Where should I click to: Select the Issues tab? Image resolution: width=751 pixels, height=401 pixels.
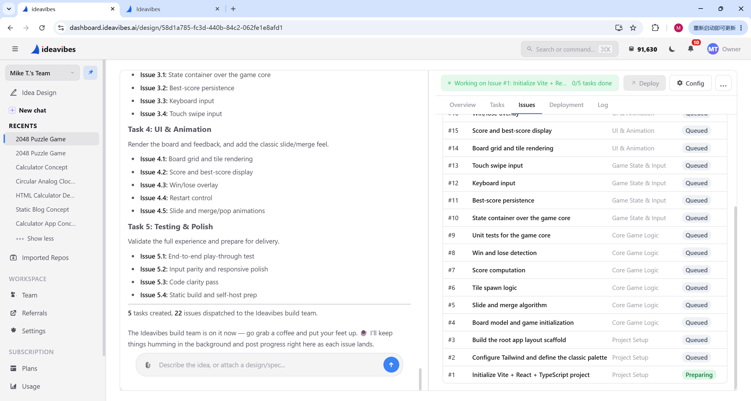527,105
